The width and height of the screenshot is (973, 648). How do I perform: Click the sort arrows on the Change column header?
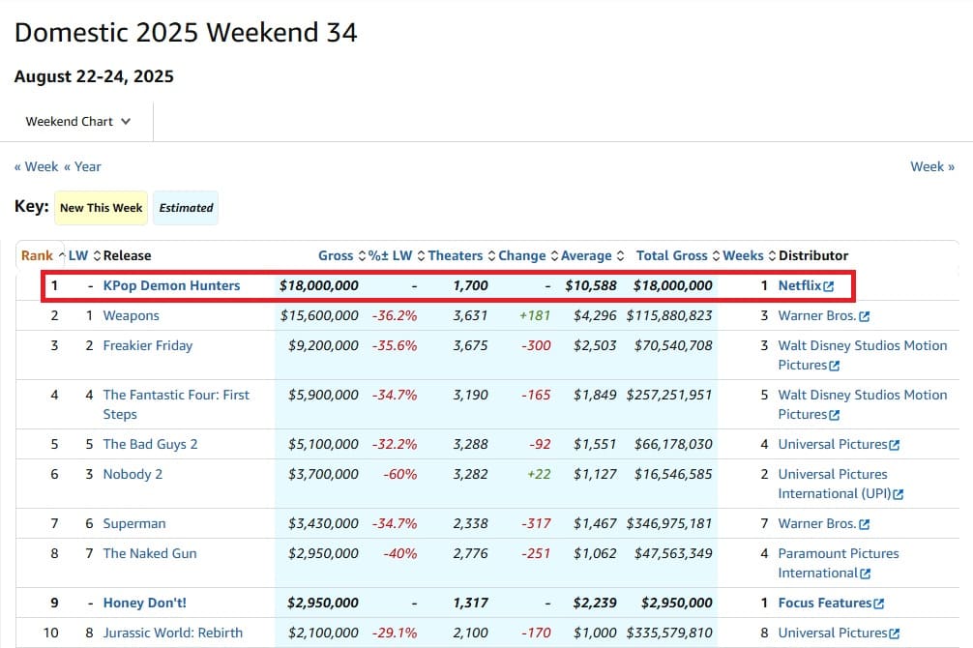tap(553, 255)
